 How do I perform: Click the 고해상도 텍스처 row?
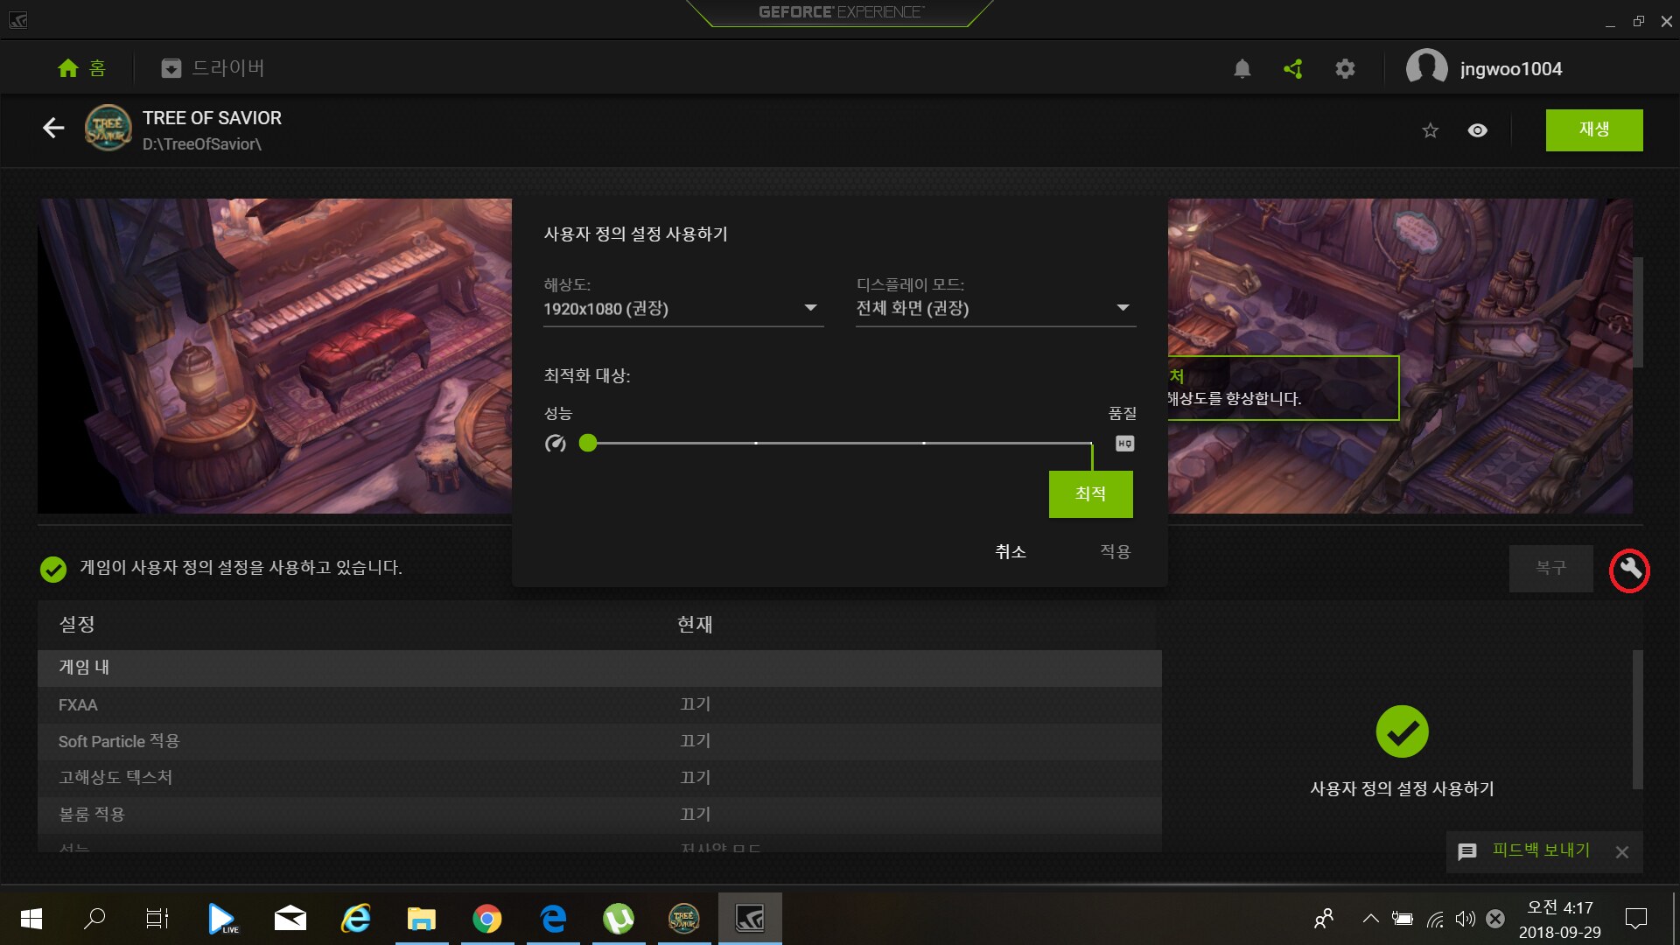point(599,779)
